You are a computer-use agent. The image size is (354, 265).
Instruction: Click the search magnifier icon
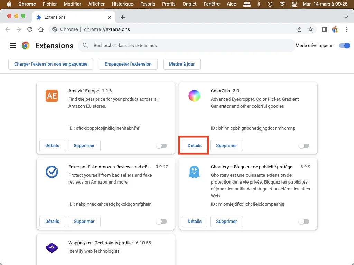(85, 46)
